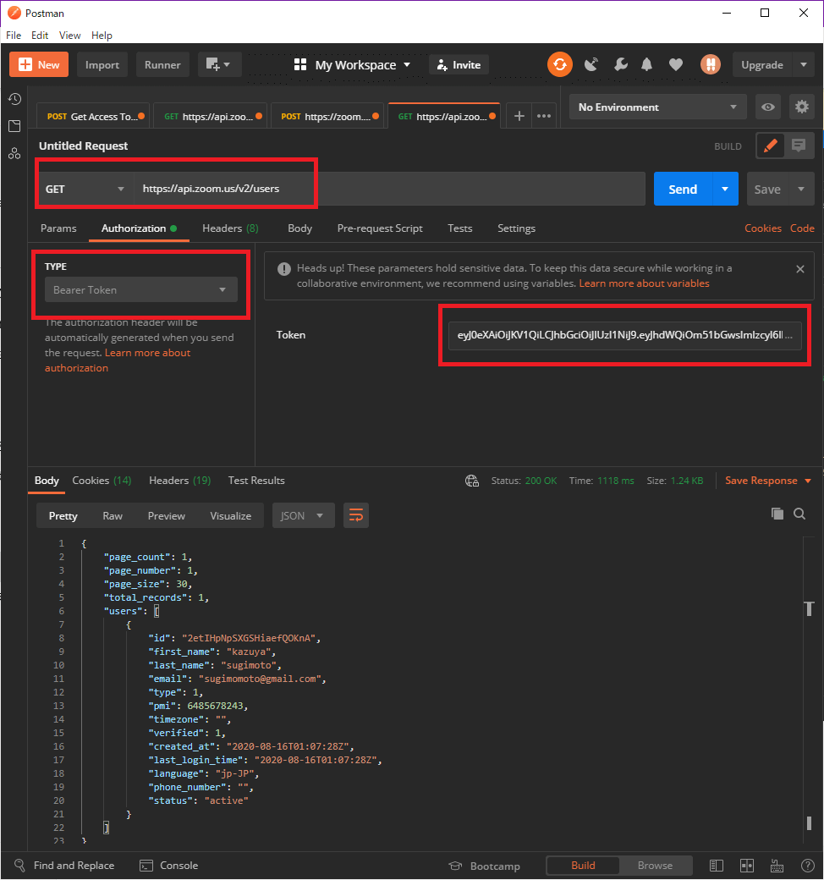Open the capture requests satellite icon
Image resolution: width=824 pixels, height=880 pixels.
pos(591,64)
